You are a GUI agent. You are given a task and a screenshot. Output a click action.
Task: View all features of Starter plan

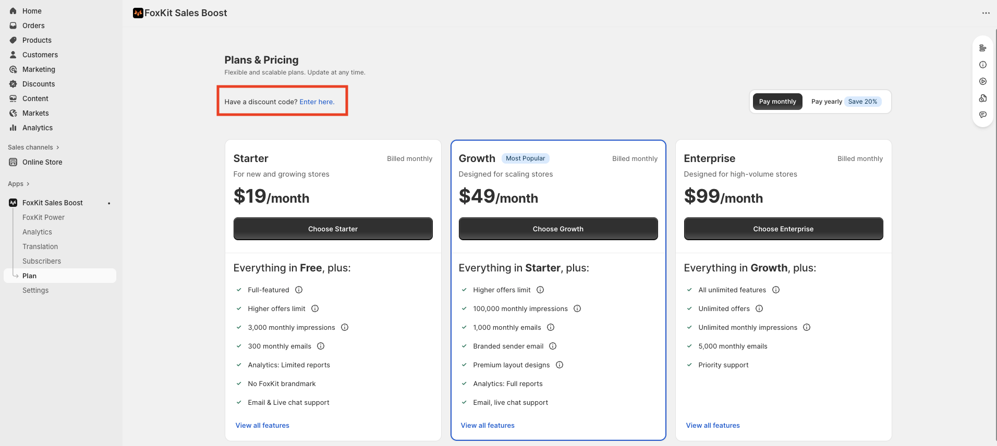click(262, 425)
